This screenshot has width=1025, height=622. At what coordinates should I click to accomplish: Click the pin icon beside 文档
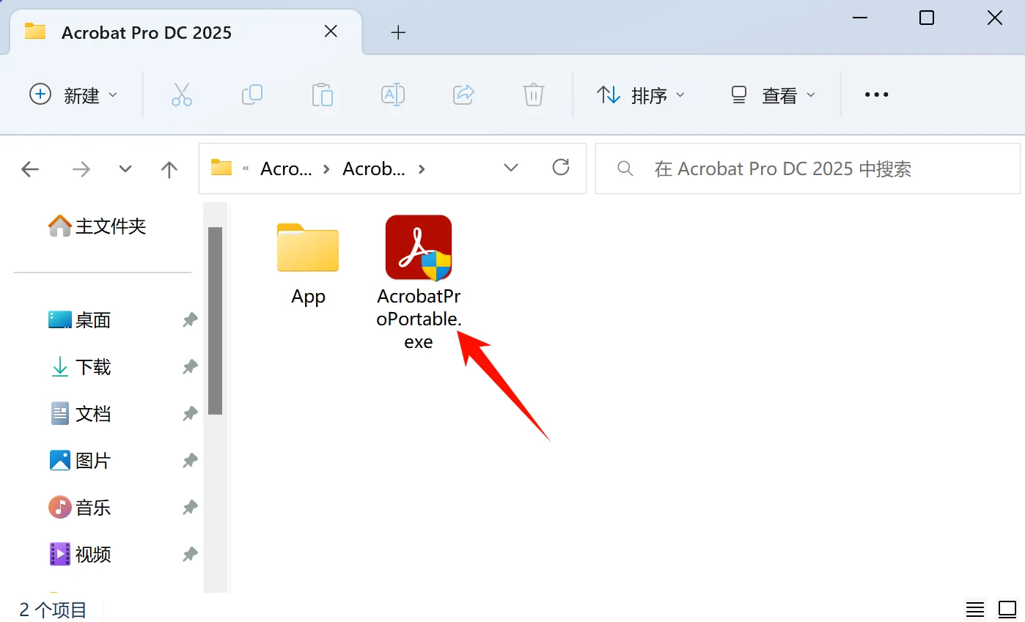tap(190, 414)
